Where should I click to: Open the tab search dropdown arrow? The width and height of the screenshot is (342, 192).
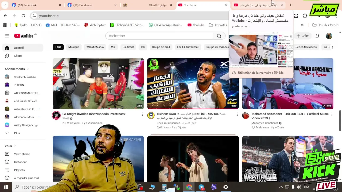(5, 5)
